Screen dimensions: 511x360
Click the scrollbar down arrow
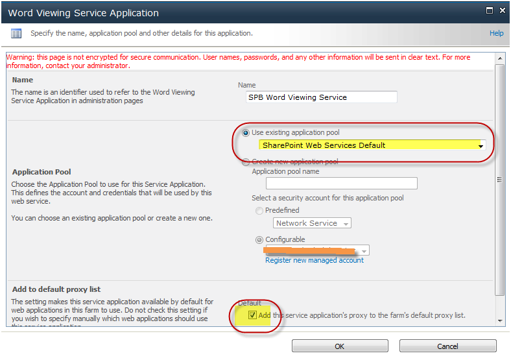pyautogui.click(x=500, y=321)
